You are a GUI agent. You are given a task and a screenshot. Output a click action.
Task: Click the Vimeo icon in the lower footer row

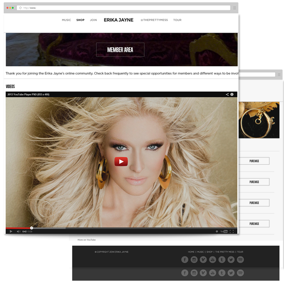[x=203, y=273]
